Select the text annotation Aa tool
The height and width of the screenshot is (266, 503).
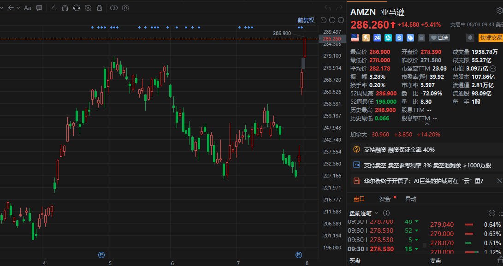pyautogui.click(x=28, y=8)
